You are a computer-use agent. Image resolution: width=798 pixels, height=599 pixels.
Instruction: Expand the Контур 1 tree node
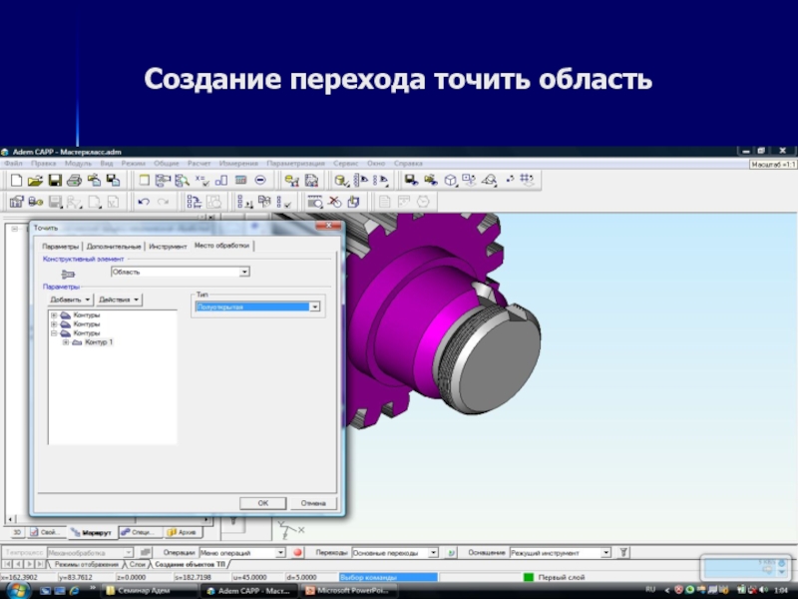tap(66, 342)
